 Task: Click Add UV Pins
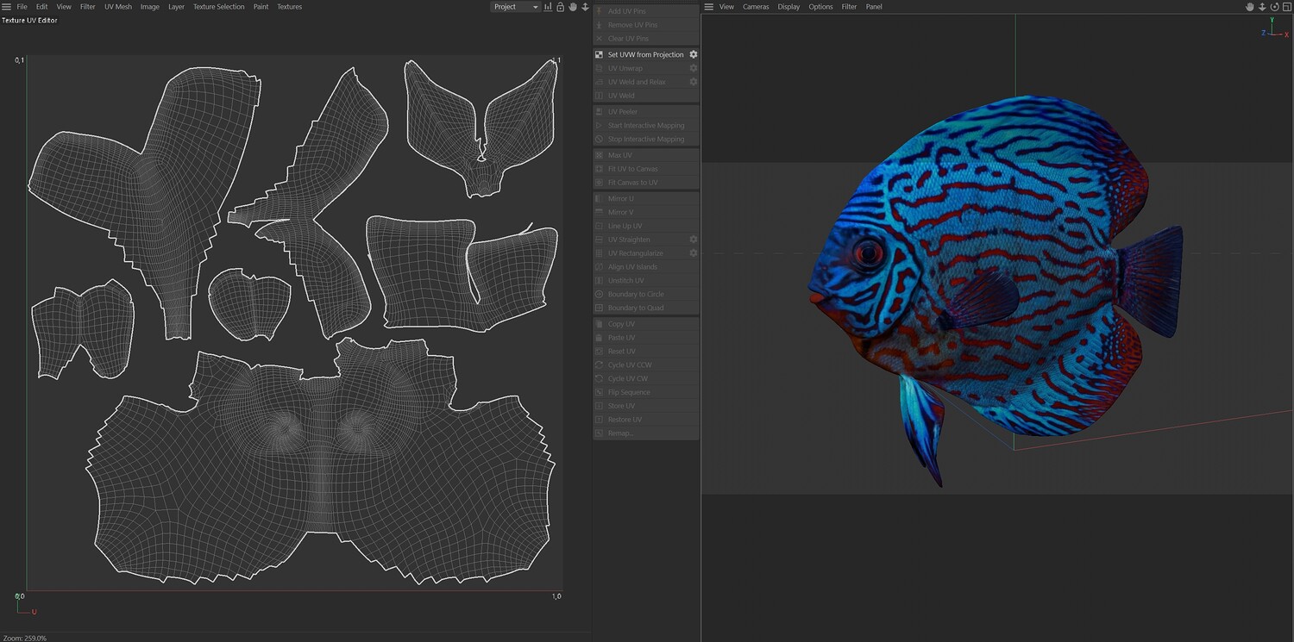click(x=645, y=11)
